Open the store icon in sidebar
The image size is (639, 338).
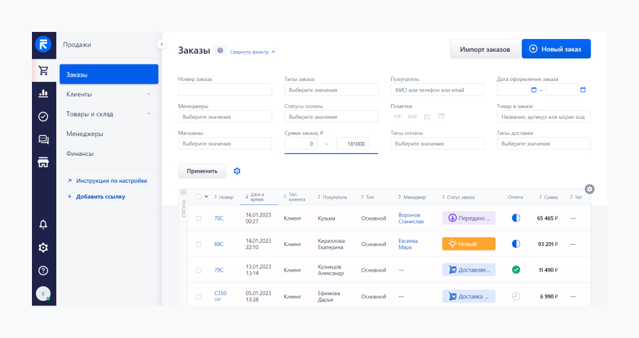43,162
